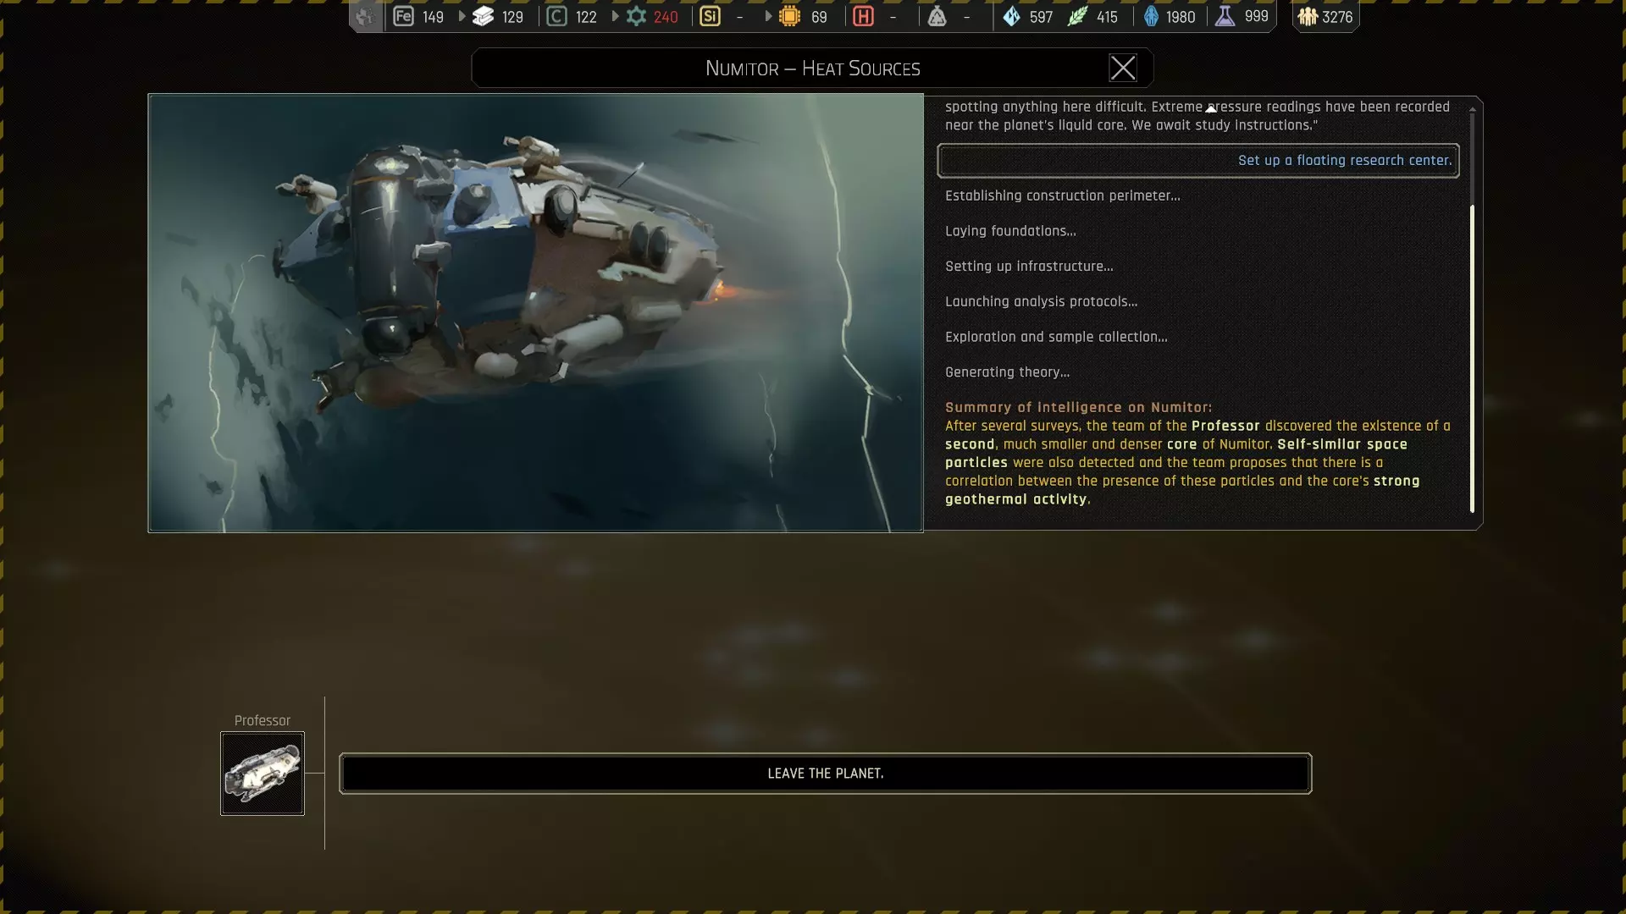The image size is (1626, 914).
Task: Click the steel plates resource icon
Action: tap(483, 16)
